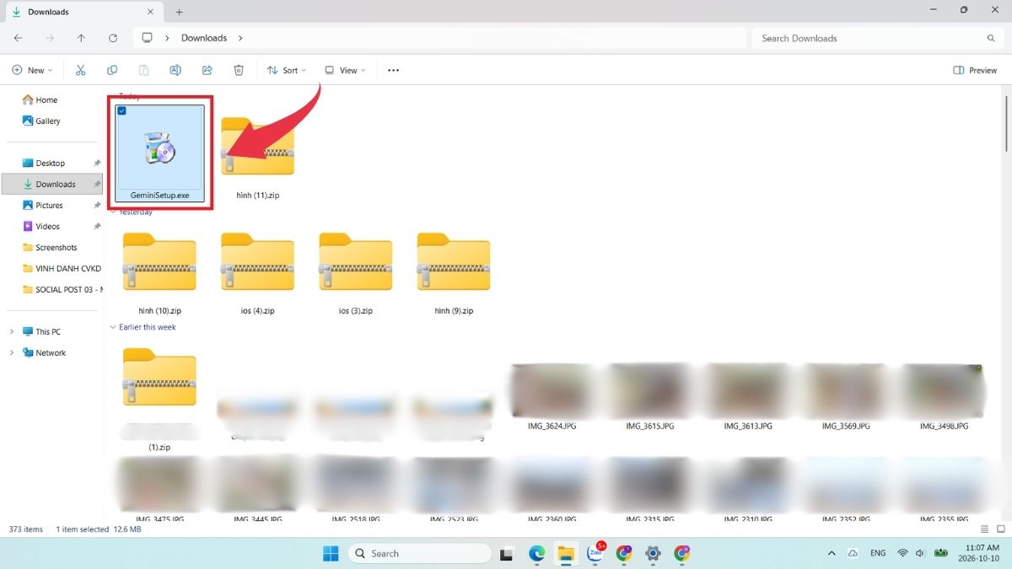Click the volume speaker tray icon

click(920, 554)
